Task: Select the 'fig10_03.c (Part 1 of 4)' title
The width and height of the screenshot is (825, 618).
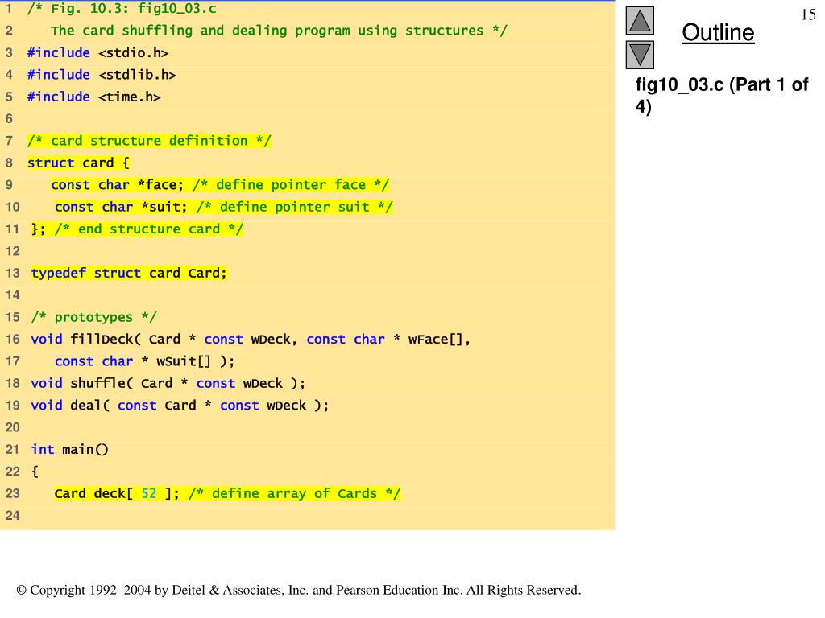Action: coord(722,95)
